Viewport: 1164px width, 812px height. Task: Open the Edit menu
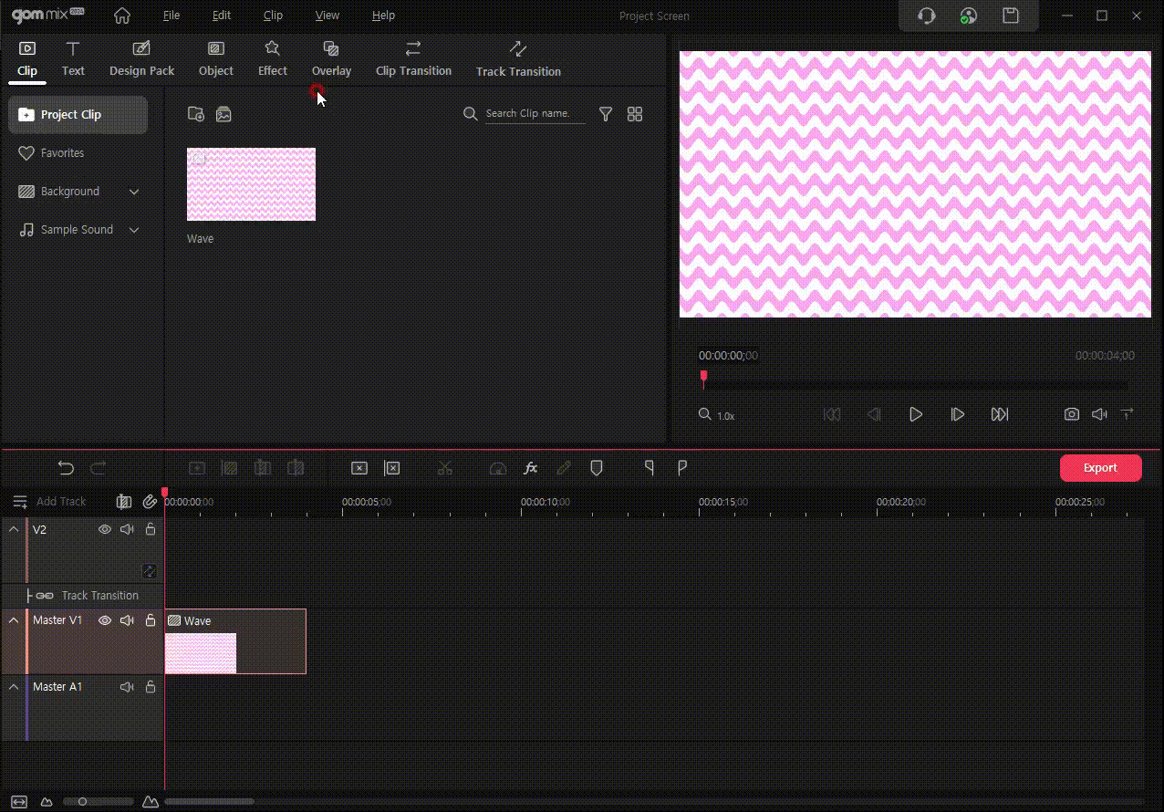tap(221, 16)
